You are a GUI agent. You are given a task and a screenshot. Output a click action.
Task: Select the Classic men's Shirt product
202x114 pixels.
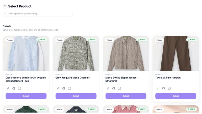coord(26,96)
